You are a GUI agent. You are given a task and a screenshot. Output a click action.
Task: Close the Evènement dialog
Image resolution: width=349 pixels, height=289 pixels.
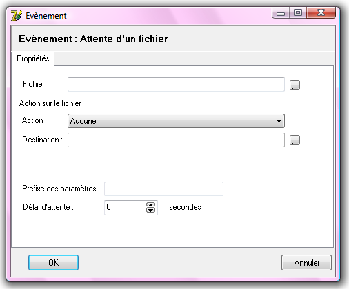[321, 12]
